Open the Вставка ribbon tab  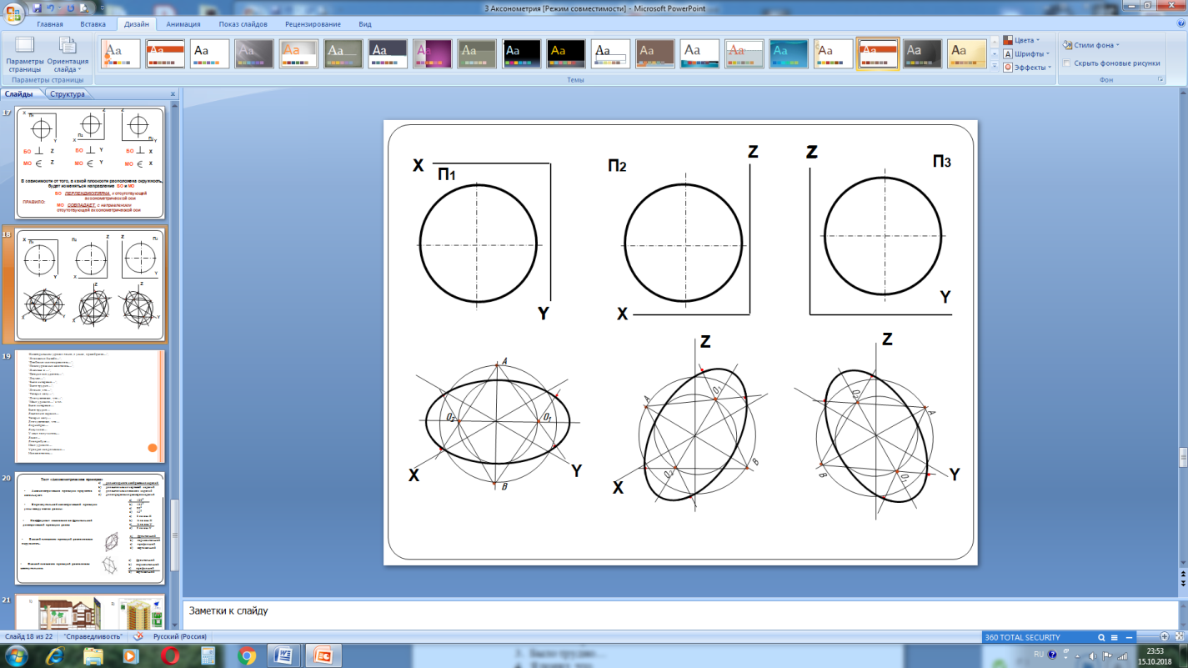[x=93, y=24]
